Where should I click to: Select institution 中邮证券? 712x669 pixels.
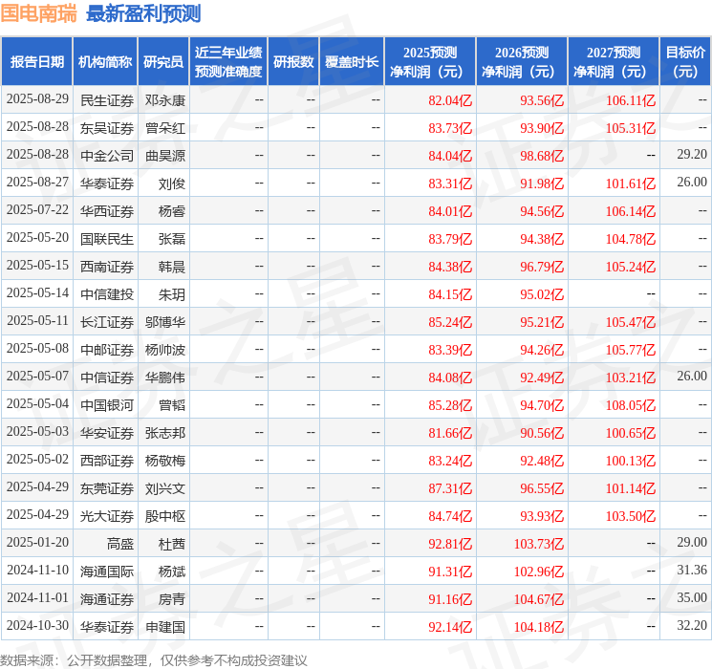click(107, 350)
